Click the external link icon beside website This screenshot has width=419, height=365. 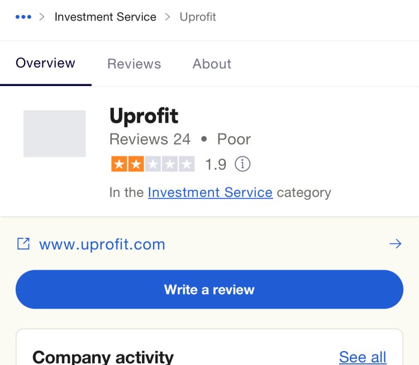pyautogui.click(x=23, y=243)
